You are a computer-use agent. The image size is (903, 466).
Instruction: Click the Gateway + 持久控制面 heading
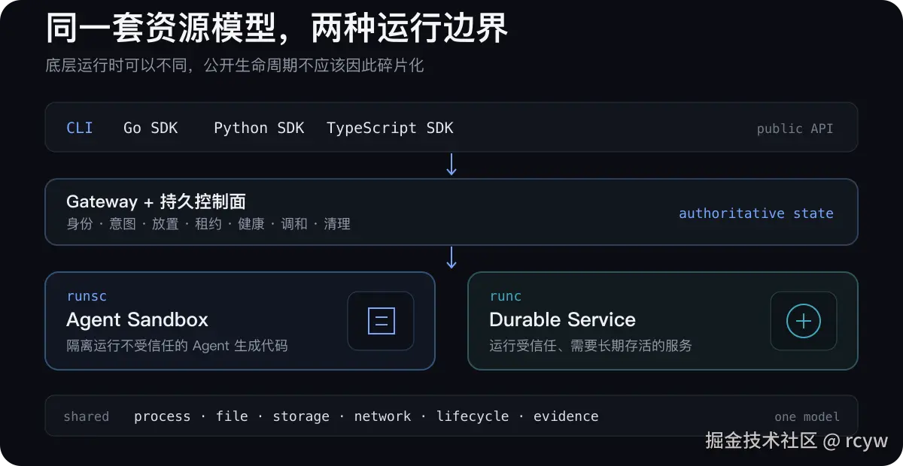pos(156,201)
